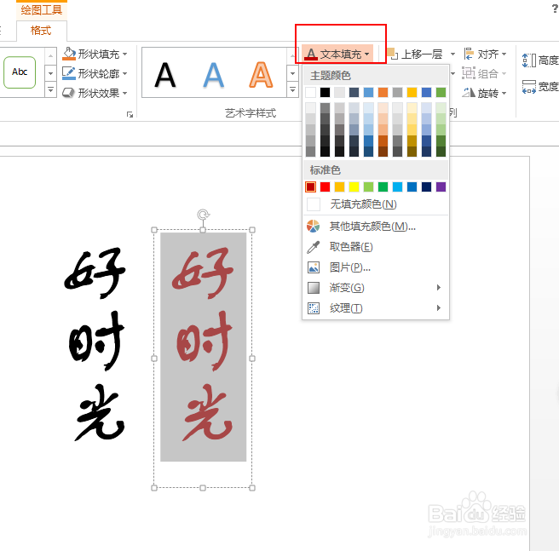Pick the purple standard color swatch
Screen dimensions: 559x551
[441, 187]
